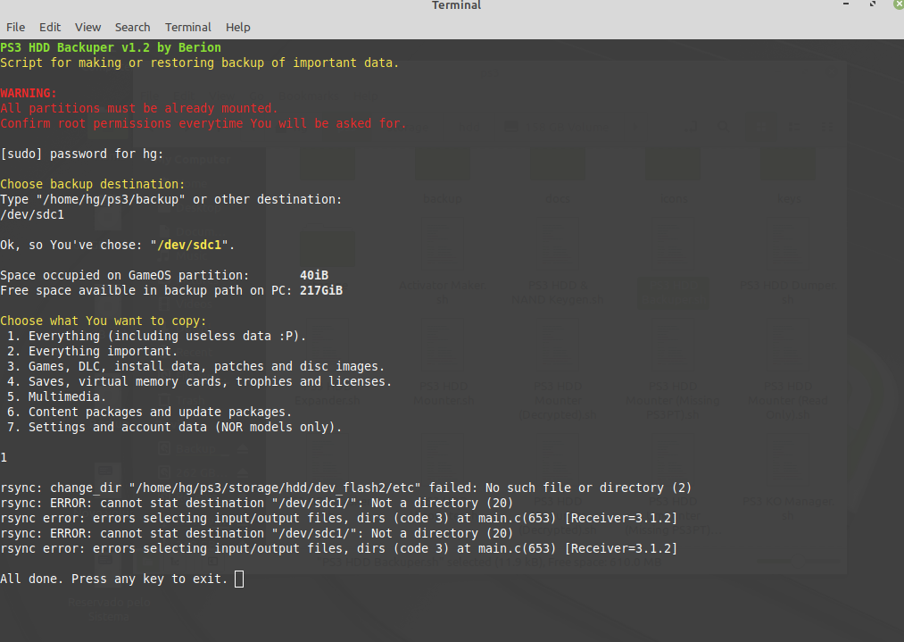Viewport: 904px width, 642px height.
Task: Click the terminal cursor block after 'exit.'
Action: click(239, 579)
